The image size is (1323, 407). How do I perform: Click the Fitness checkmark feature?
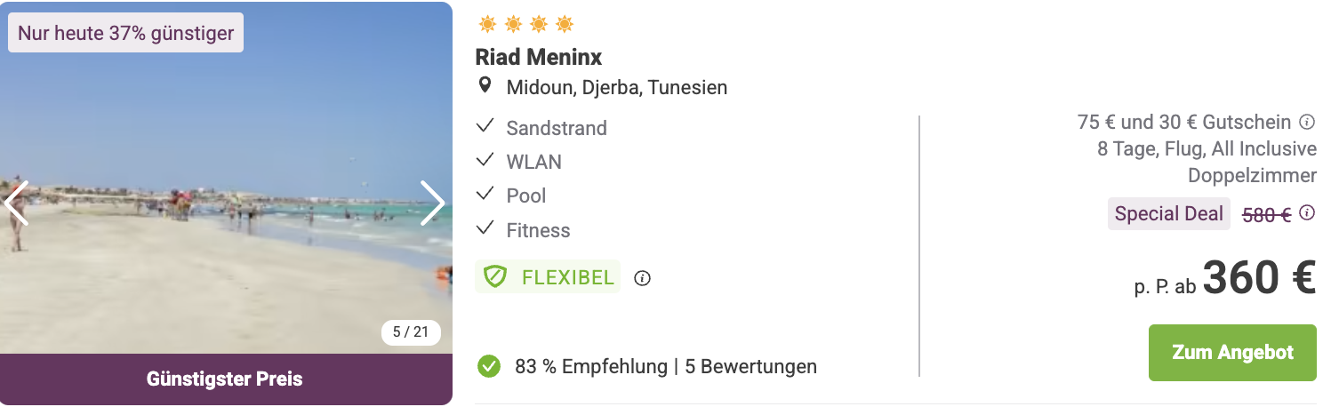click(523, 230)
